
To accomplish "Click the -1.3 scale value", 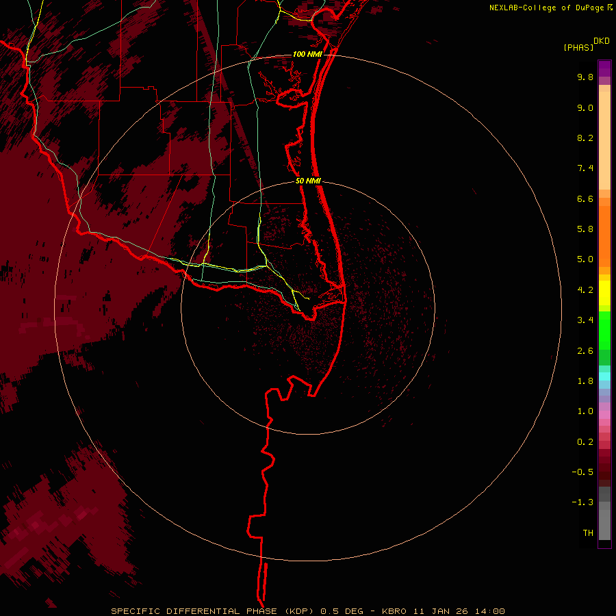I will [x=582, y=502].
